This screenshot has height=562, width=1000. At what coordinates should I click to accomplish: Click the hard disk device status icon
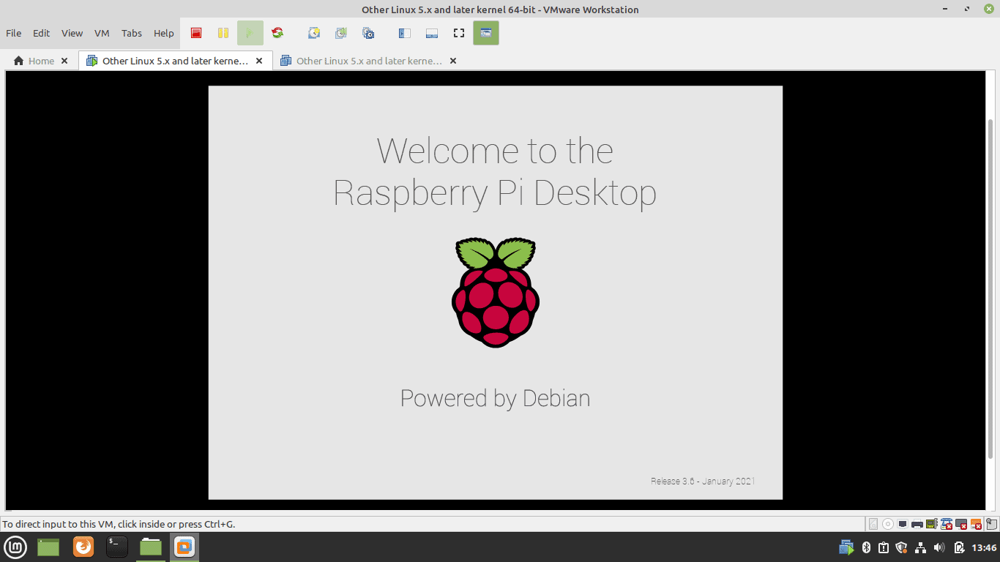[x=873, y=524]
